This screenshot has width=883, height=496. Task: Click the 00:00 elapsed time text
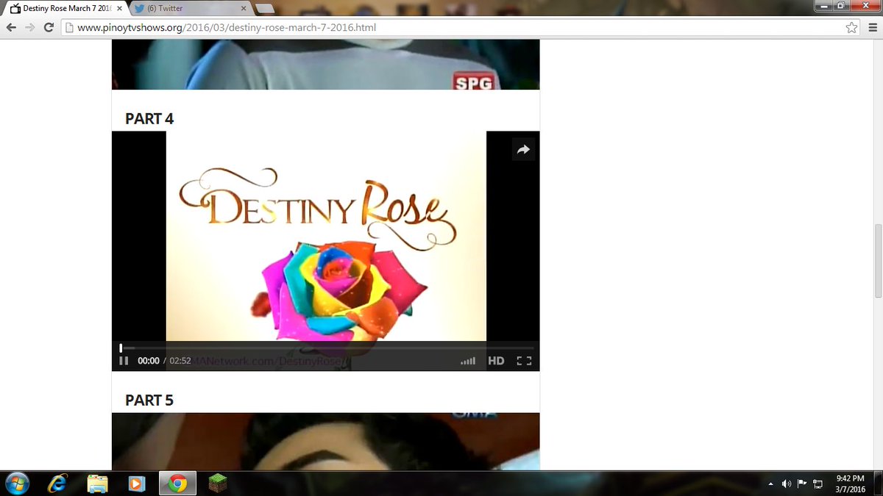149,361
